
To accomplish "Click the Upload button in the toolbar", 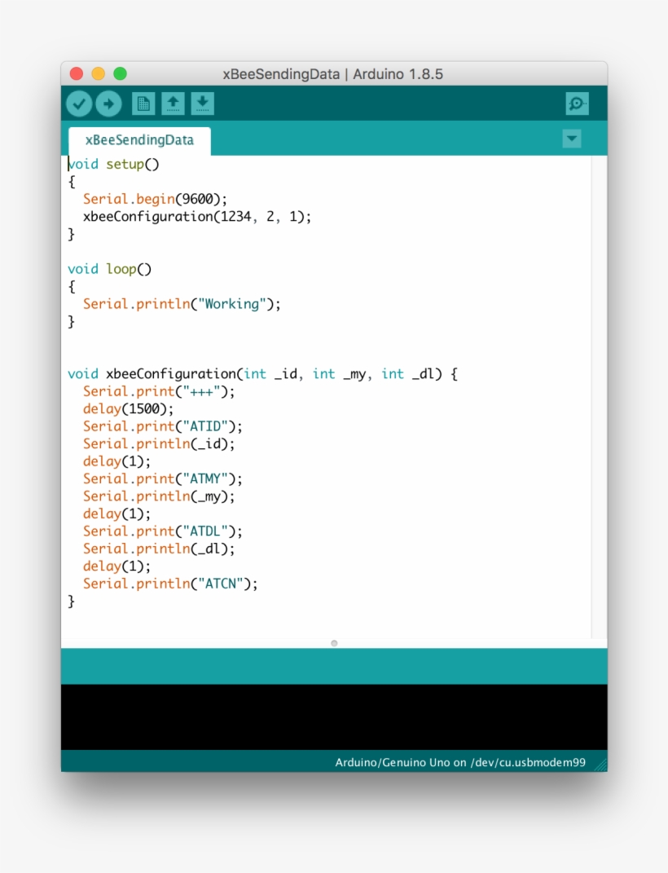I will (x=108, y=104).
